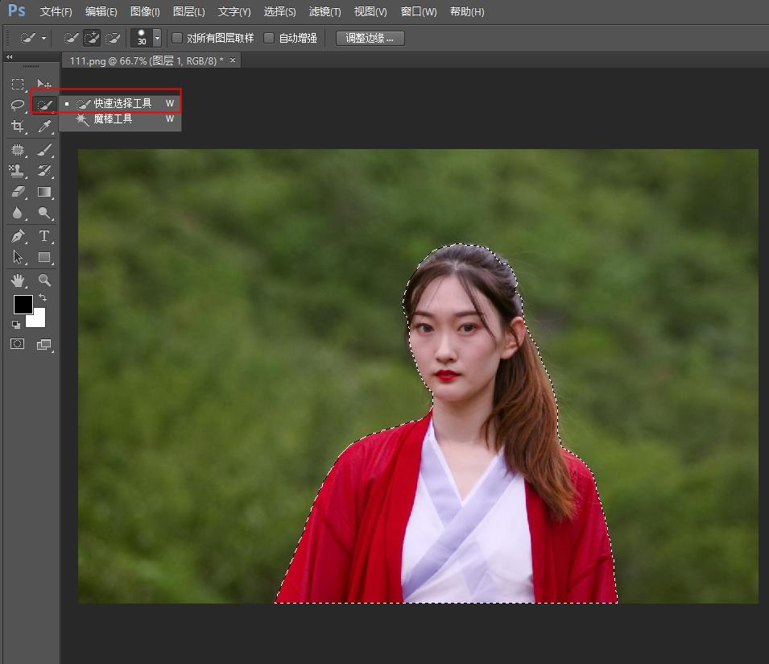Select the Eyedropper tool
769x664 pixels.
44,127
